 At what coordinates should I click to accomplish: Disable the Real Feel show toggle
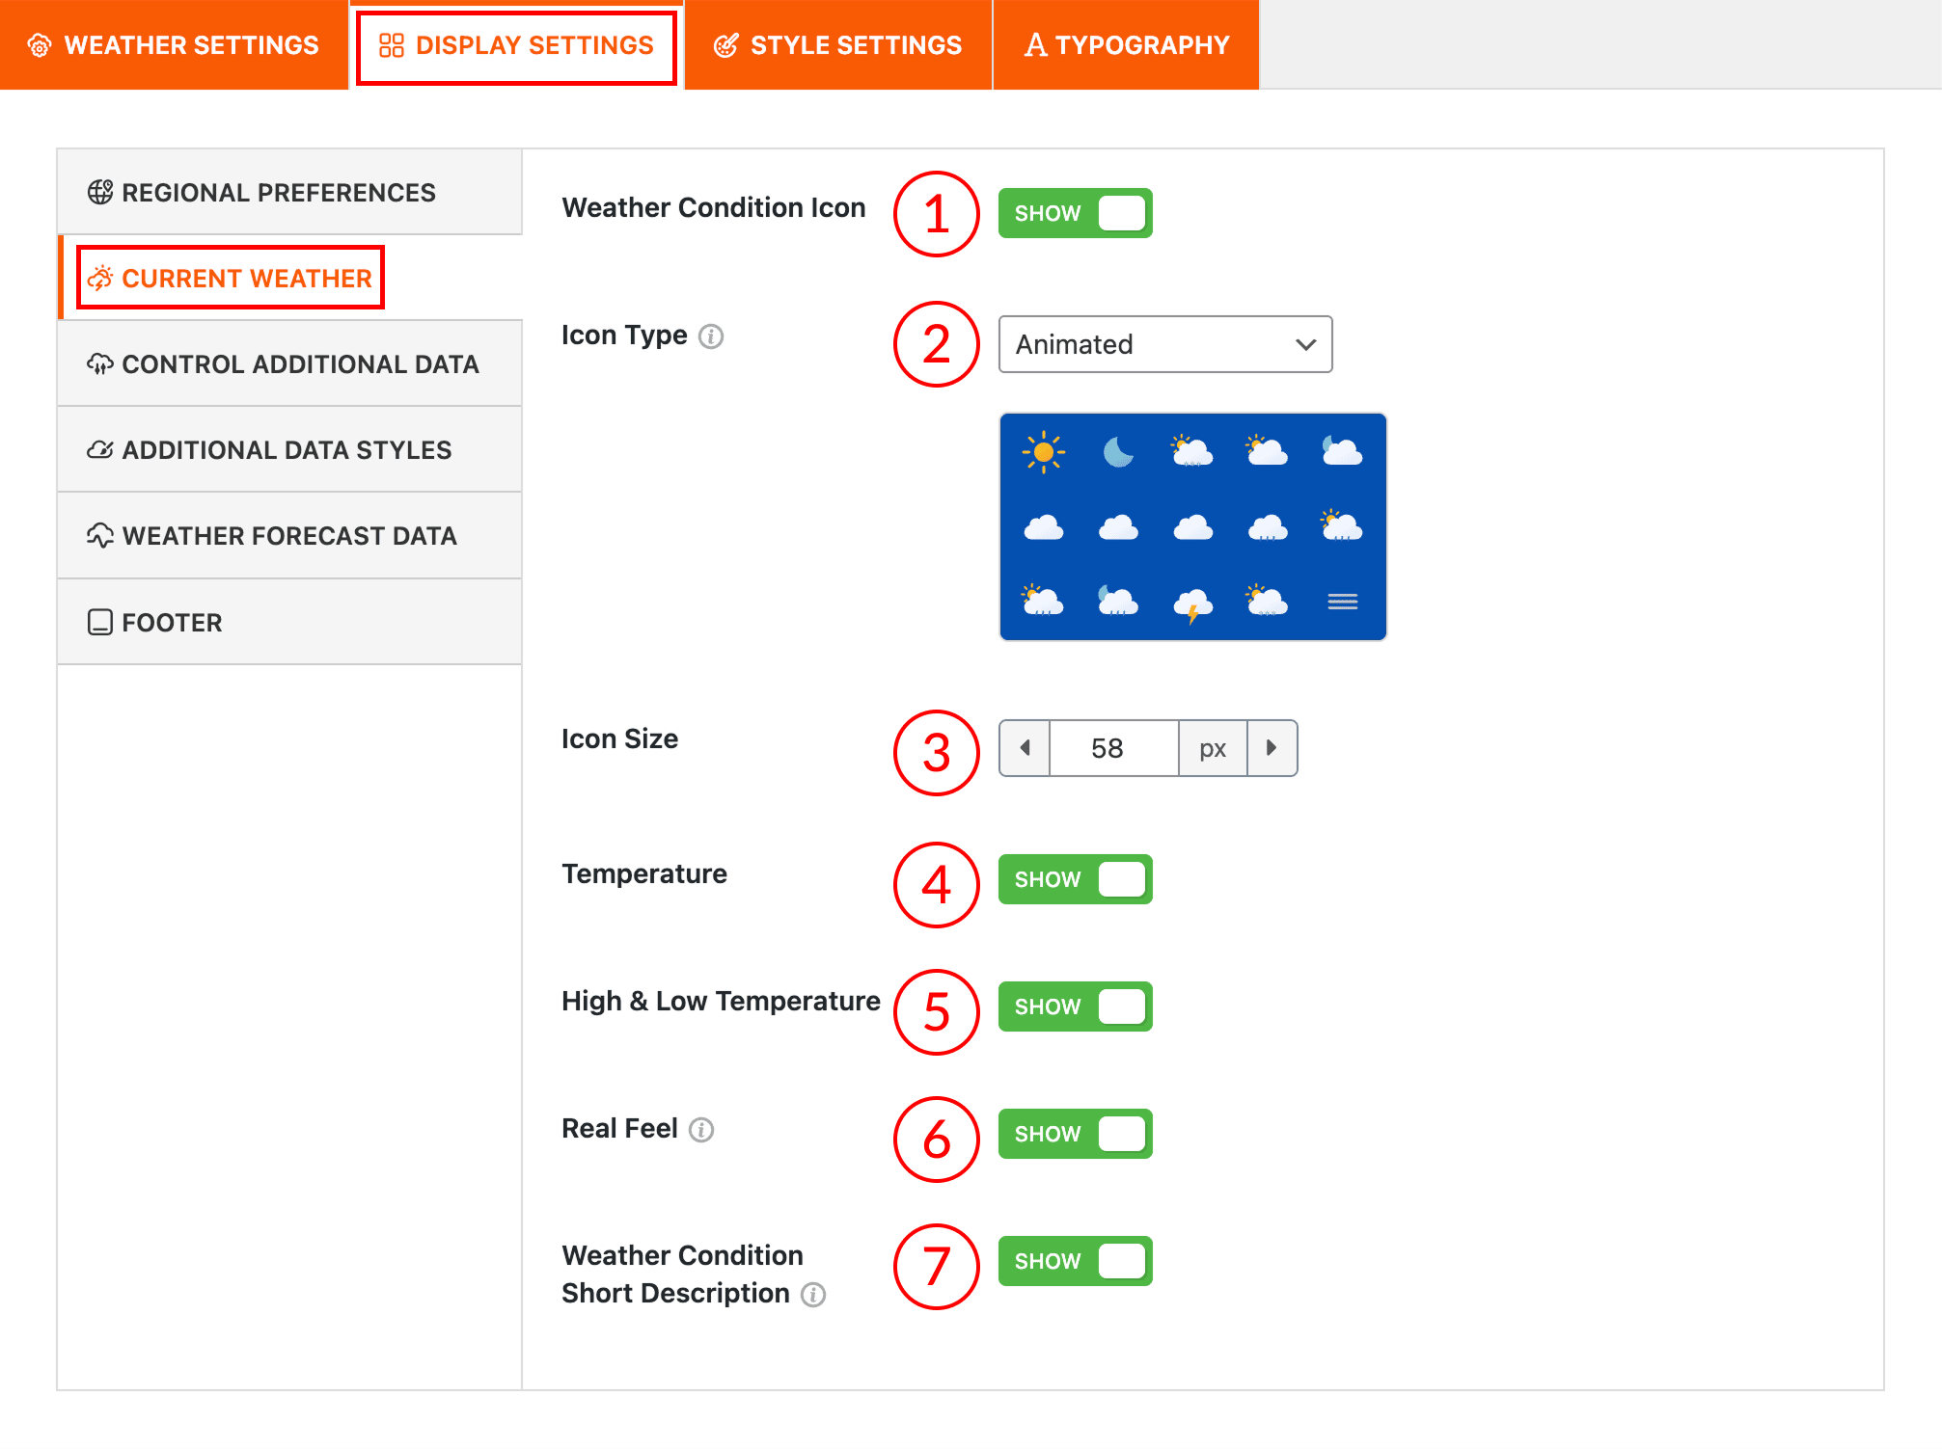(1075, 1134)
